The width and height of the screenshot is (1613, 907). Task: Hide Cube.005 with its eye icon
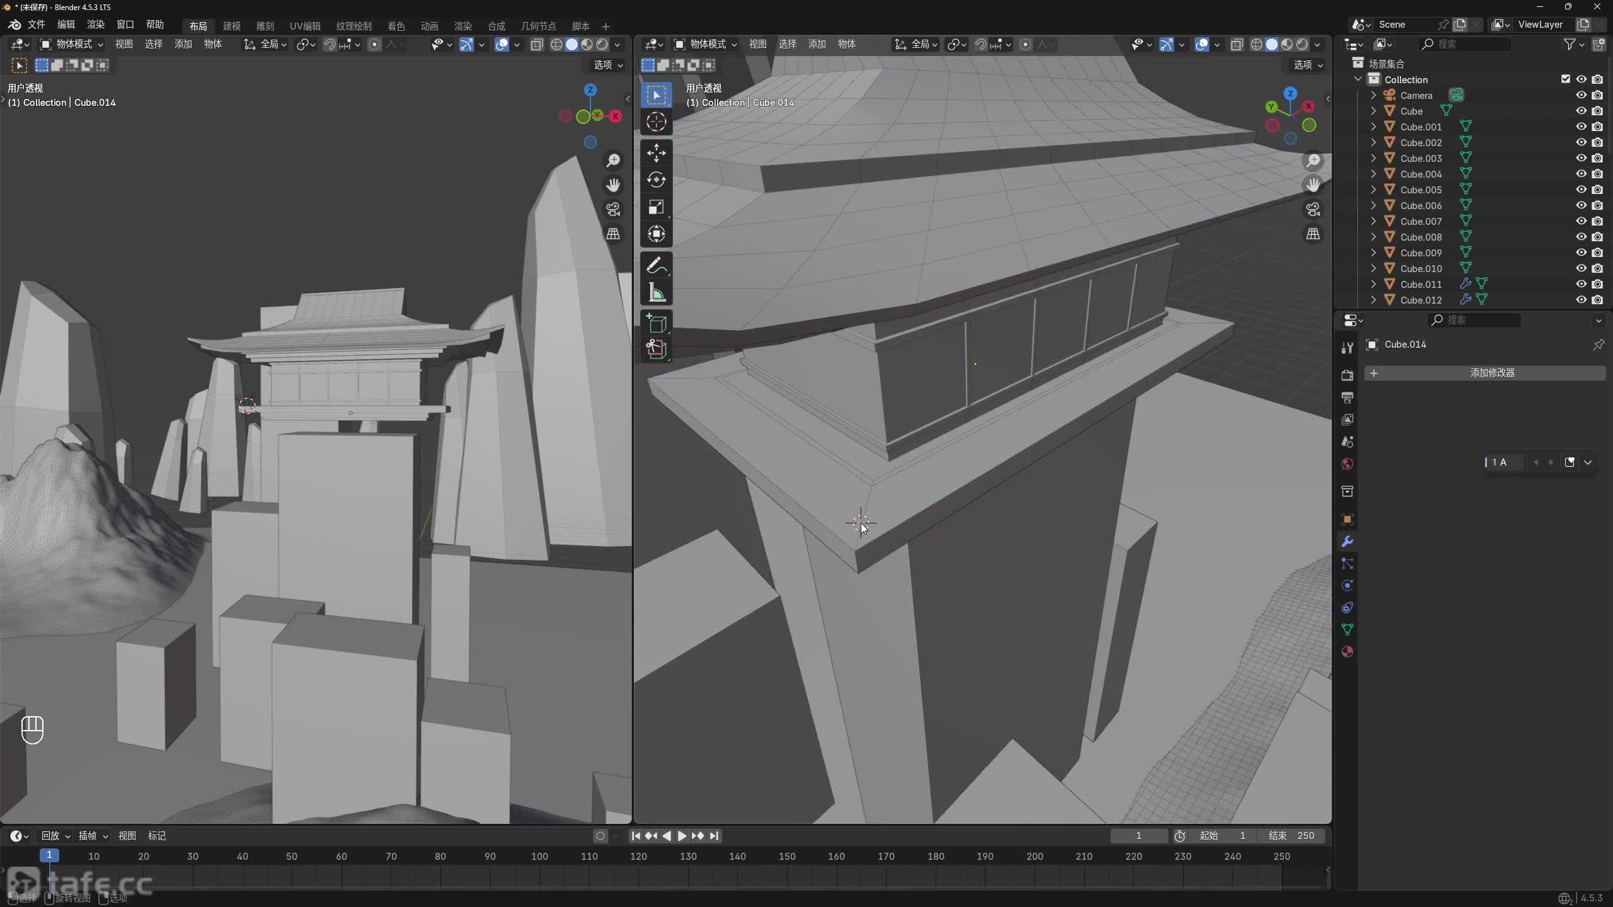[x=1581, y=190]
